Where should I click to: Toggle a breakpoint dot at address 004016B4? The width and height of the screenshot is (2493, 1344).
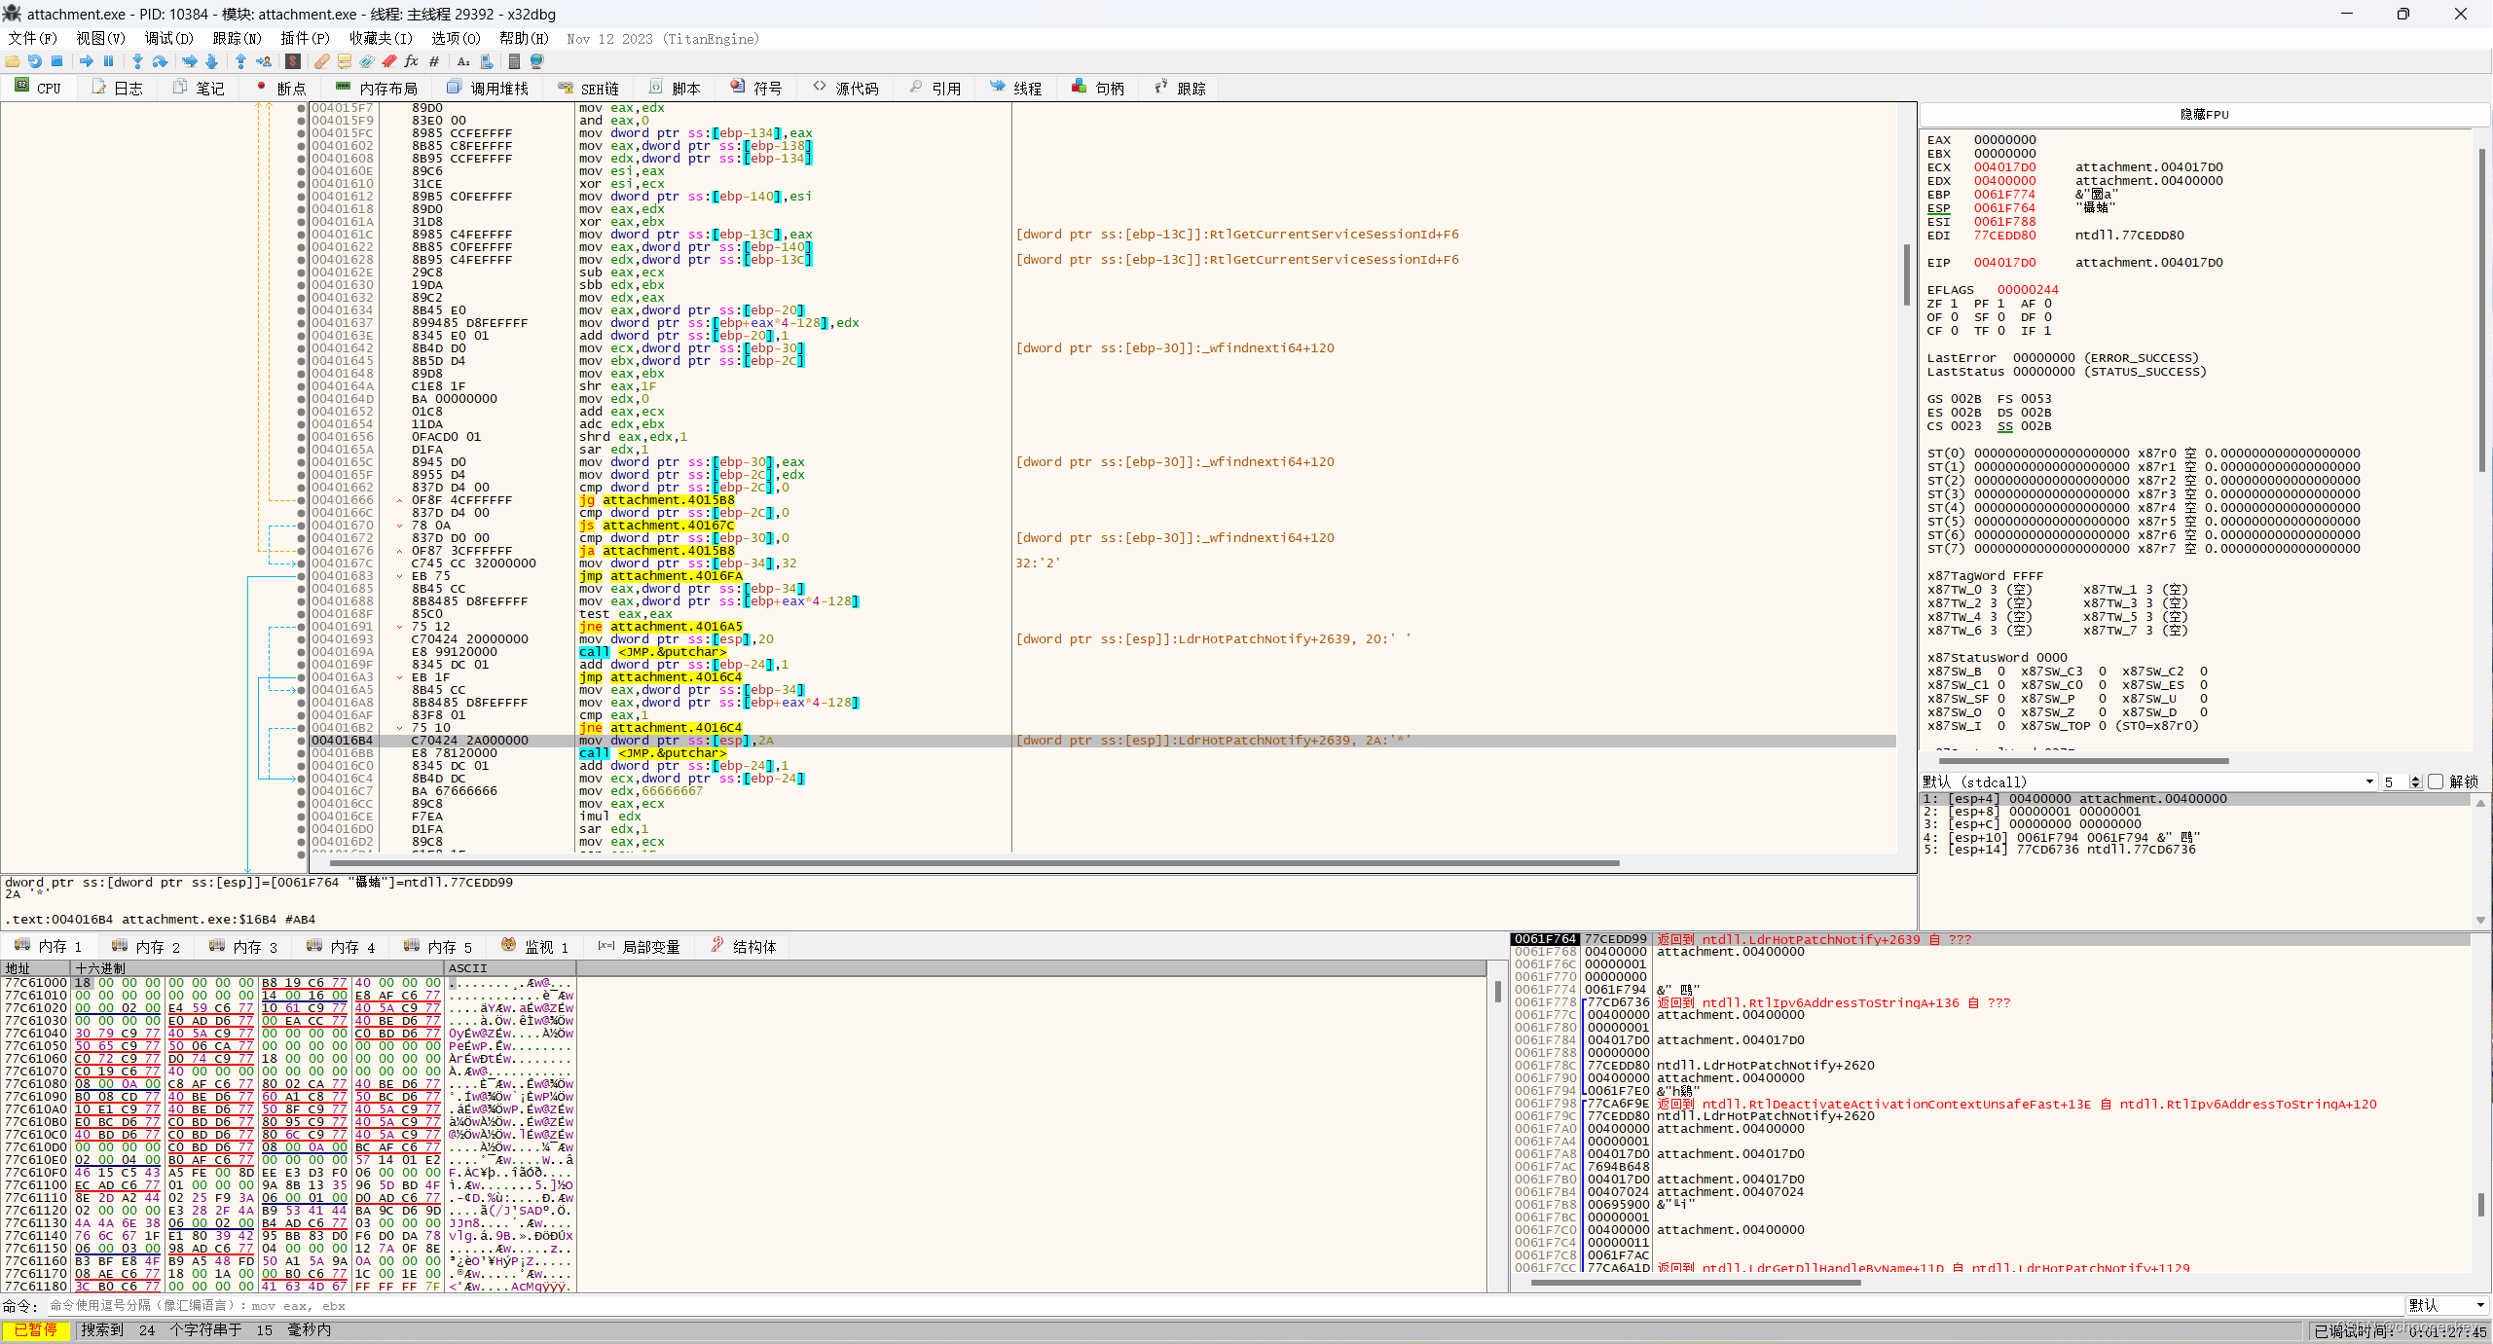click(300, 741)
